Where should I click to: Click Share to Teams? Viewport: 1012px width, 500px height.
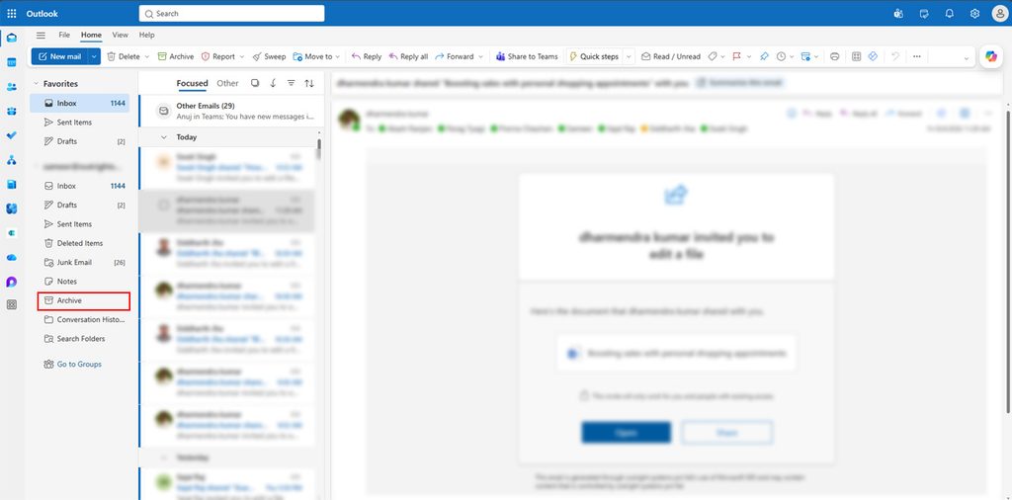(x=527, y=56)
